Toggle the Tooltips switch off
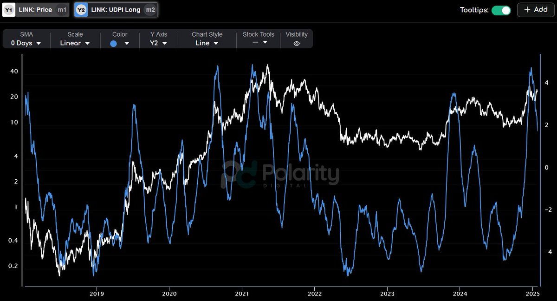The width and height of the screenshot is (557, 301). (x=501, y=9)
